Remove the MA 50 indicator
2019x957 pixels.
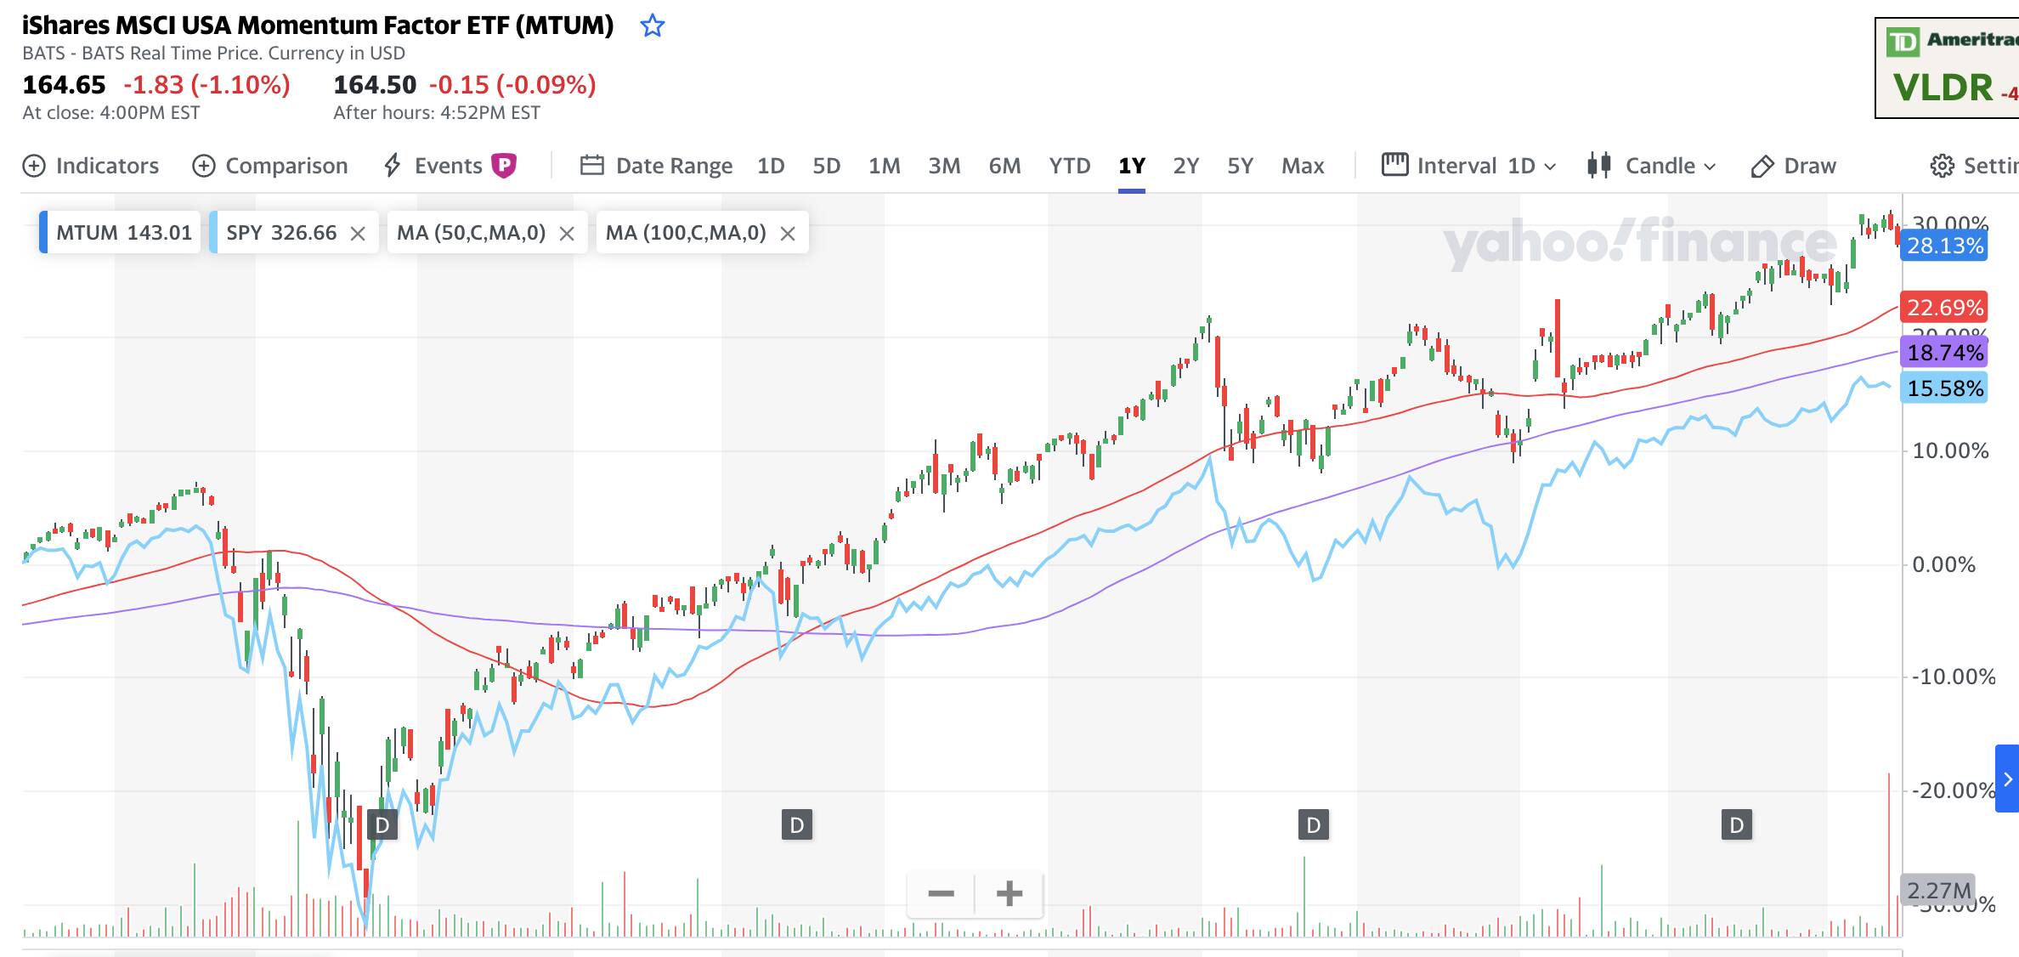pos(567,234)
